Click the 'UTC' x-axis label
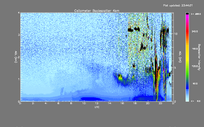This screenshot has height=127, width=204. point(97,107)
